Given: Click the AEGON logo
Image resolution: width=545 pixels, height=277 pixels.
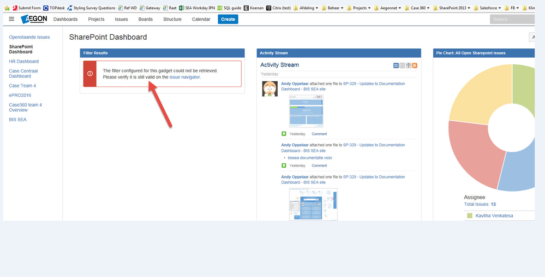Looking at the screenshot, I should pos(34,19).
